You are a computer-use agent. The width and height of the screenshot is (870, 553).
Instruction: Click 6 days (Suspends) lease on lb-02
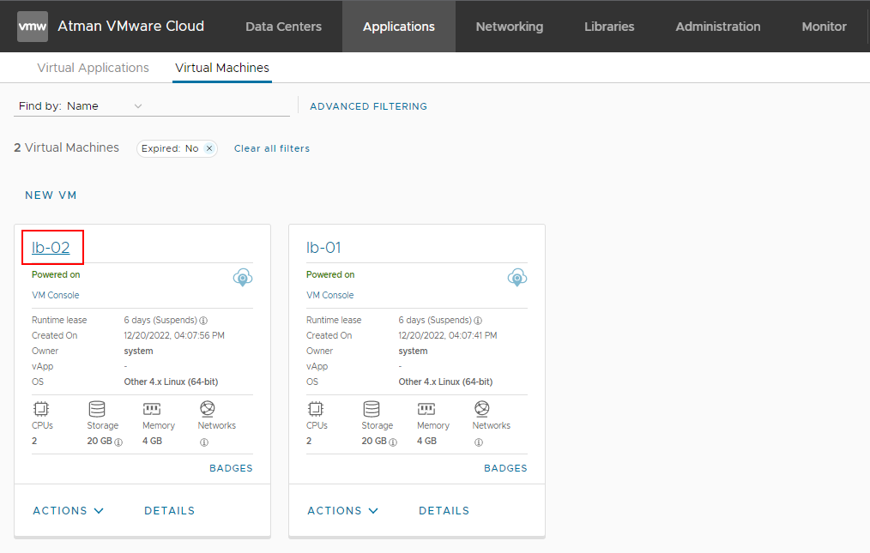point(161,320)
